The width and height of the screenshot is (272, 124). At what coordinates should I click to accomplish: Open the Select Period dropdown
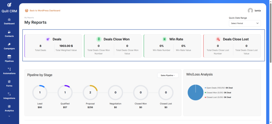click(x=245, y=23)
